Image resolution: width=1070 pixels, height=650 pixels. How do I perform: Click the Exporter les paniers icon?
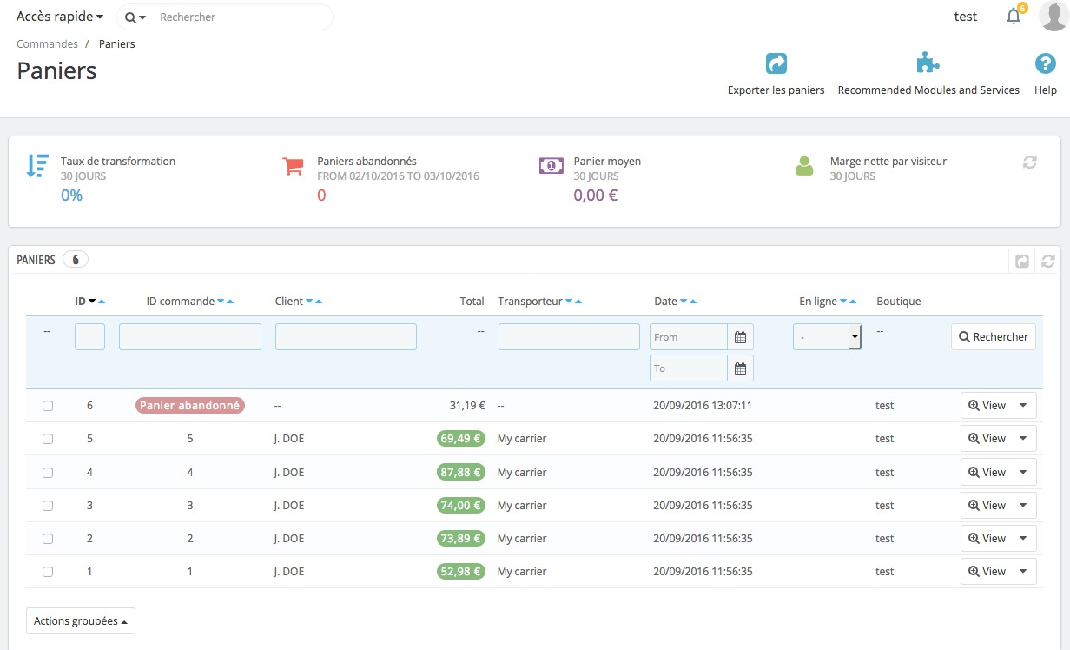(x=776, y=64)
